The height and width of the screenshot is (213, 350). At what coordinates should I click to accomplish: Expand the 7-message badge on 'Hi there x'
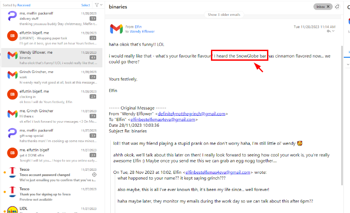point(93,116)
